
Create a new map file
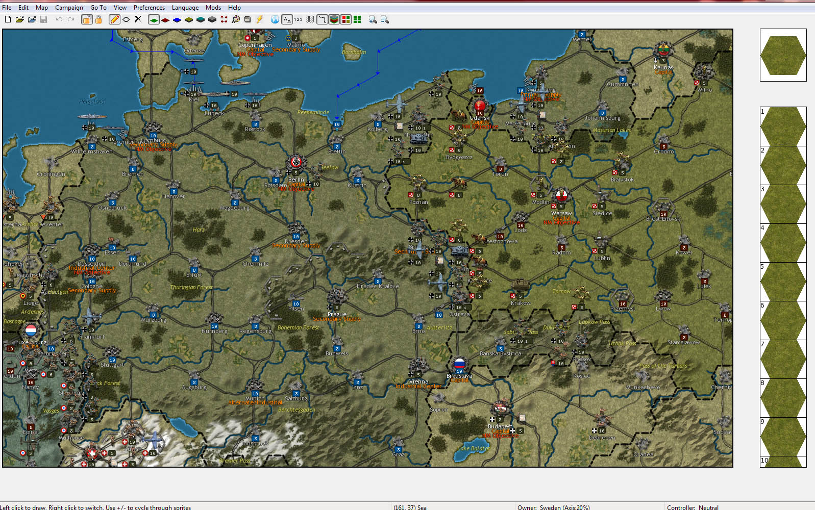8,19
